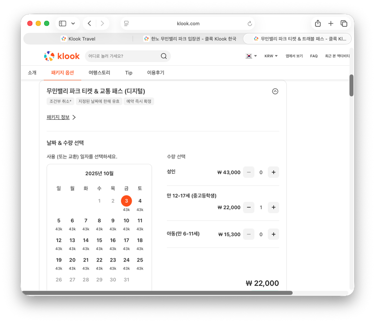Select the 무민밸리 파크 티켓 & 트래블 패스 tab

(x=297, y=39)
